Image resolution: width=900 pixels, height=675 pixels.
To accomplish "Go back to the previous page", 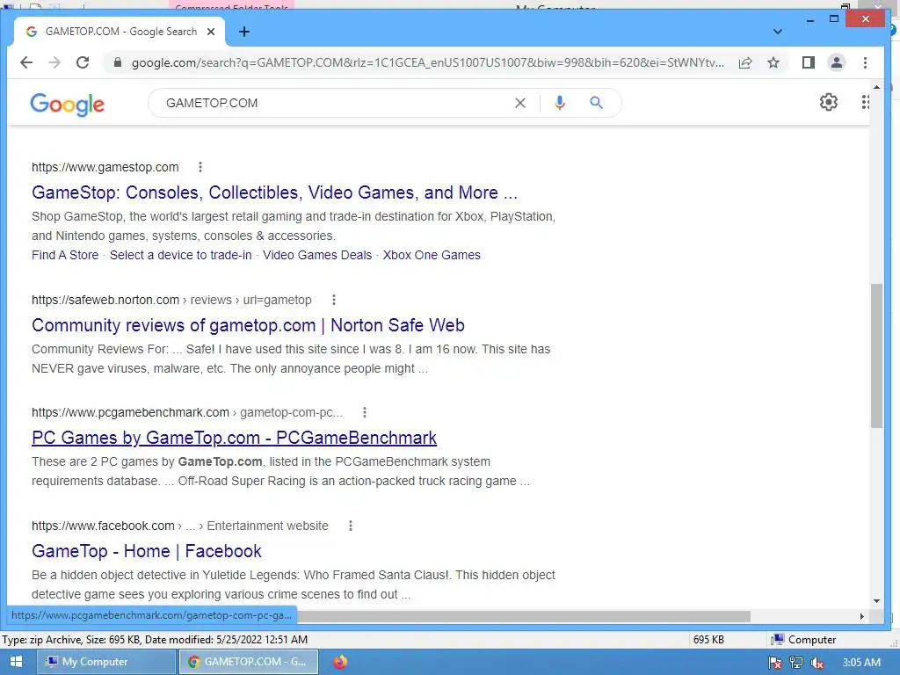I will click(26, 62).
